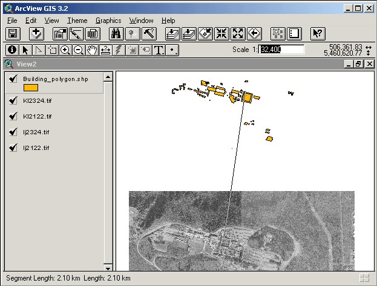Select the Identify tool
The width and height of the screenshot is (377, 286).
tap(11, 50)
